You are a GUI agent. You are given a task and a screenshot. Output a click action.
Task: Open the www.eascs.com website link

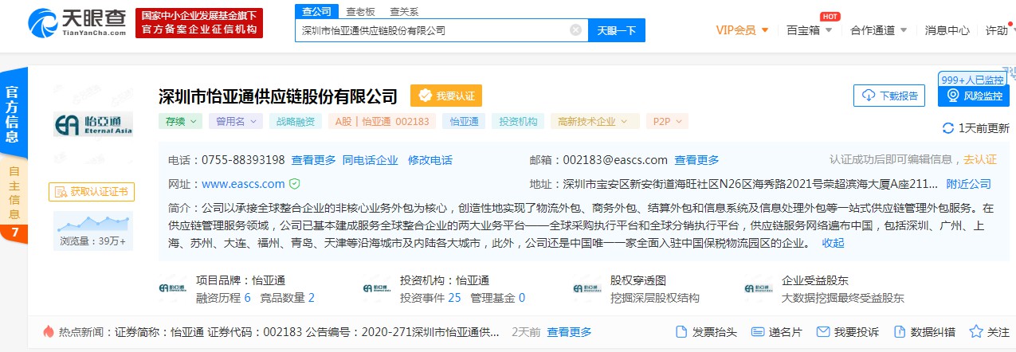243,184
